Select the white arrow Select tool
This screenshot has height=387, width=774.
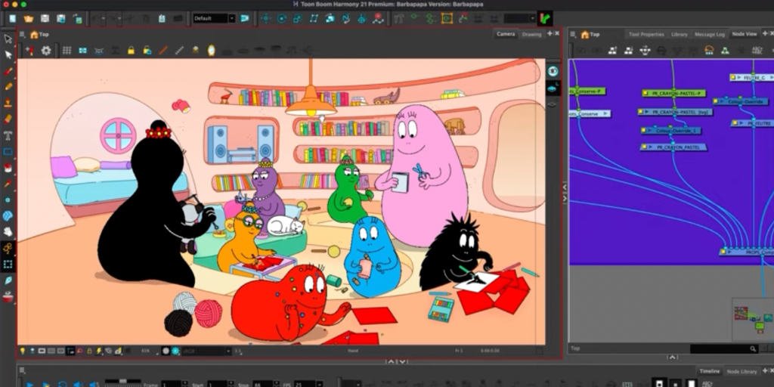pyautogui.click(x=8, y=54)
